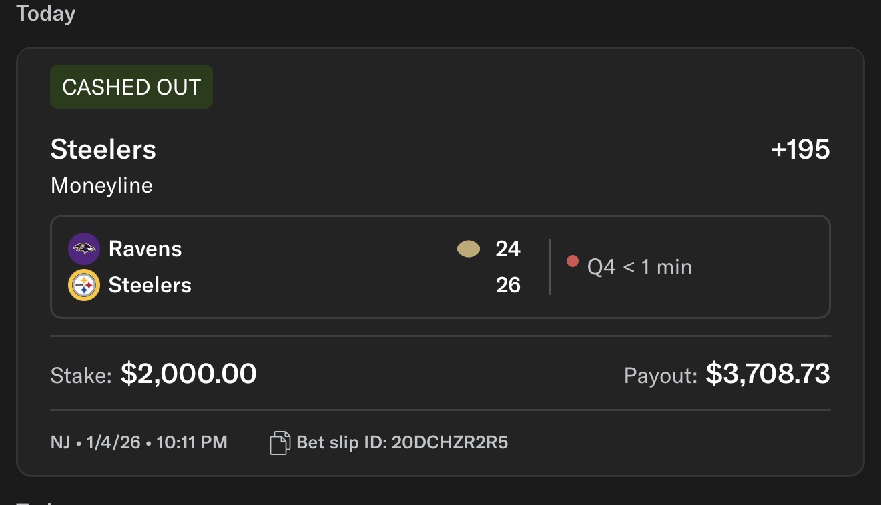Click the +195 odds value

coord(800,149)
